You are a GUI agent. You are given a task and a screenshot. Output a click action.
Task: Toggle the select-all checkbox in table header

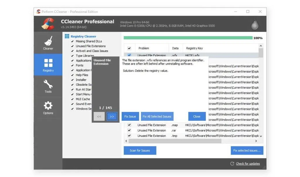pos(129,48)
